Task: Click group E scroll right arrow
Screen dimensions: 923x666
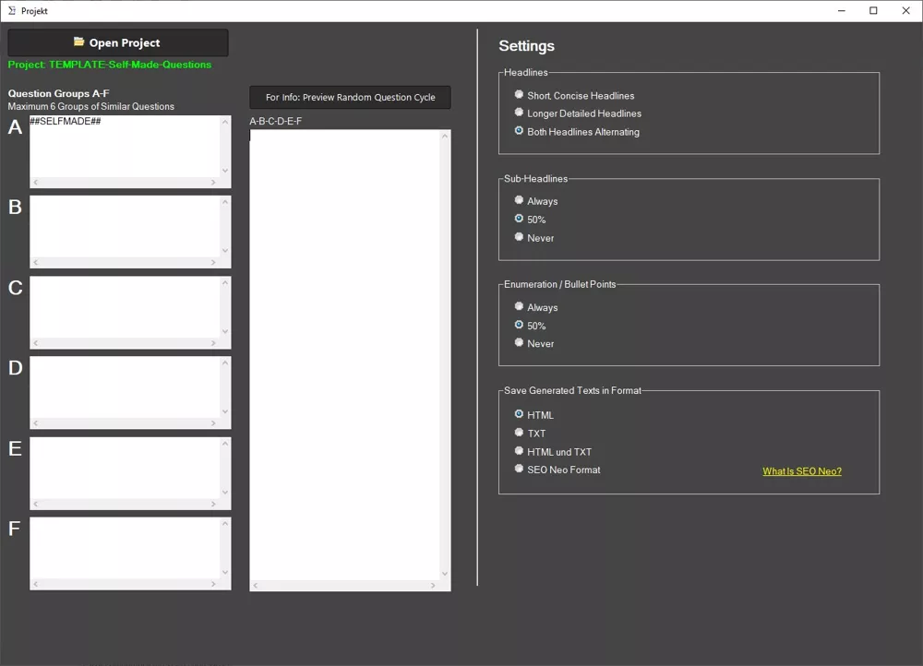Action: tap(213, 505)
